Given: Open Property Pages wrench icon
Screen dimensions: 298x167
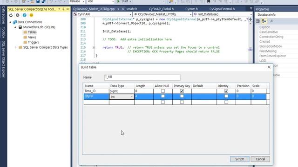Looking at the screenshot, I should pyautogui.click(x=271, y=21).
